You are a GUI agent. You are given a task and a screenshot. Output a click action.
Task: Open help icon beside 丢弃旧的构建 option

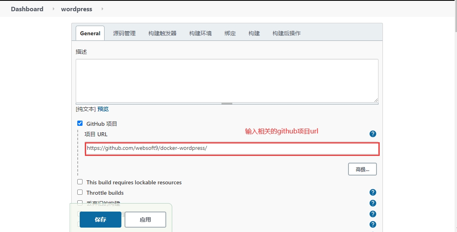(x=372, y=203)
